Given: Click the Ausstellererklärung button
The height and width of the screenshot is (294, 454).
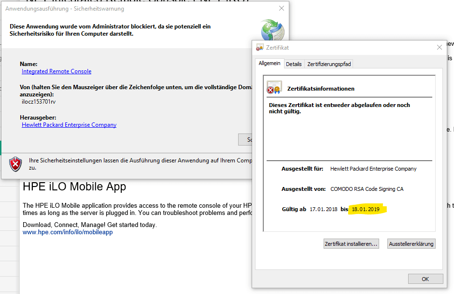Looking at the screenshot, I should pos(411,244).
